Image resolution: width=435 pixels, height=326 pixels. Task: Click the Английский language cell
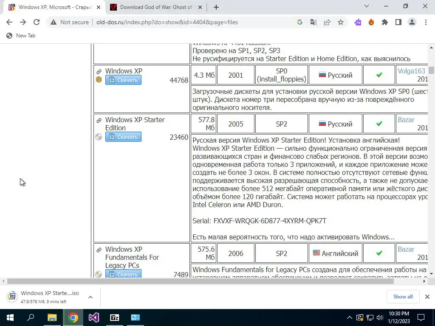[336, 253]
